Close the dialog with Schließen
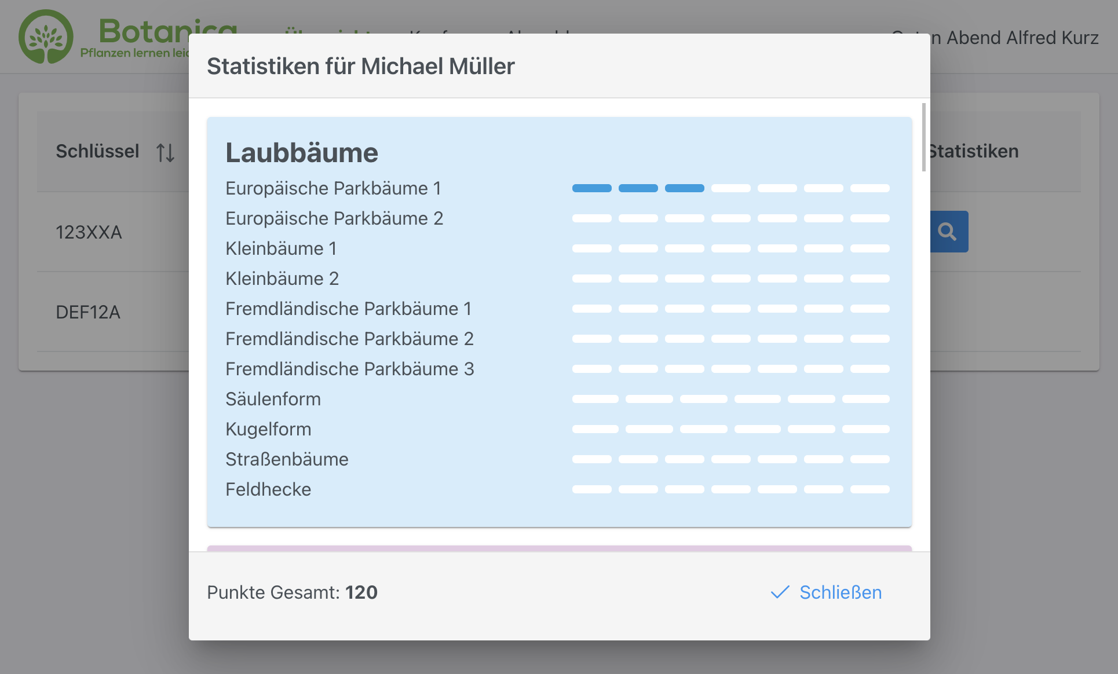Viewport: 1118px width, 674px height. point(827,592)
